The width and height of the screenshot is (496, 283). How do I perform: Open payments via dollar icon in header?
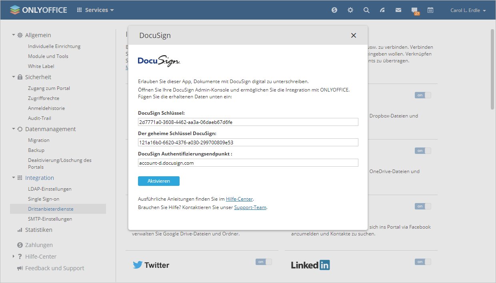(334, 10)
